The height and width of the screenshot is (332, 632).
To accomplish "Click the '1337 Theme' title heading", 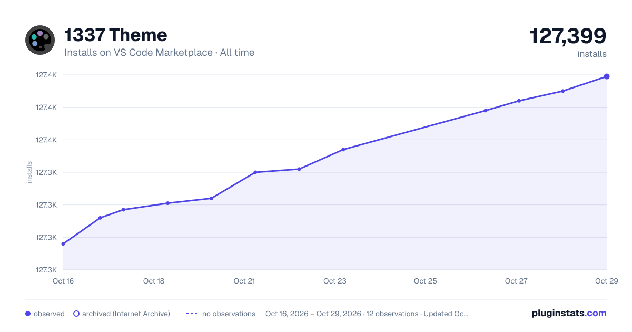I will pos(116,35).
